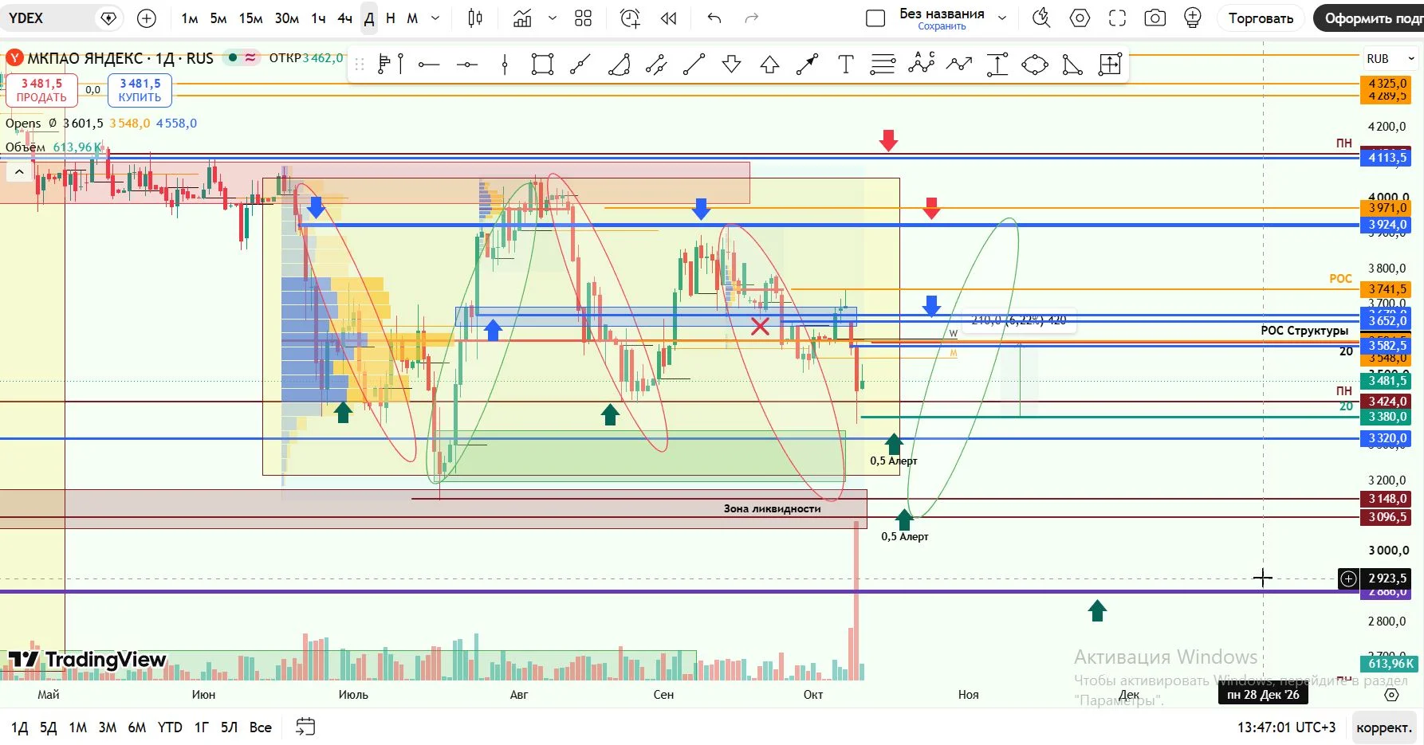This screenshot has height=745, width=1424.
Task: Open the YDEX symbol search field
Action: coord(48,18)
